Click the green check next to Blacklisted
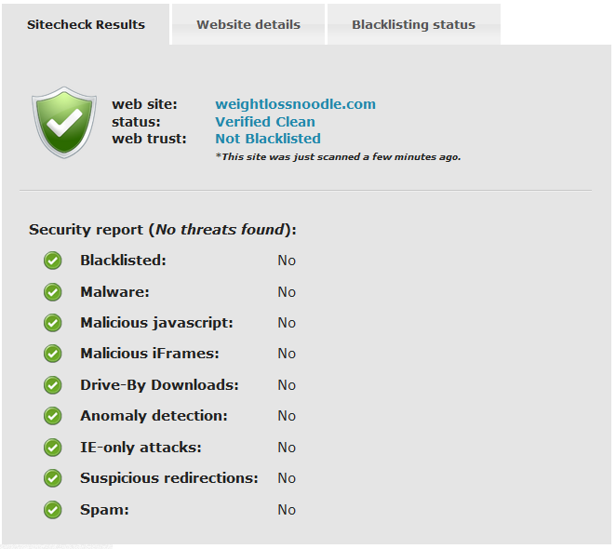 pos(53,261)
